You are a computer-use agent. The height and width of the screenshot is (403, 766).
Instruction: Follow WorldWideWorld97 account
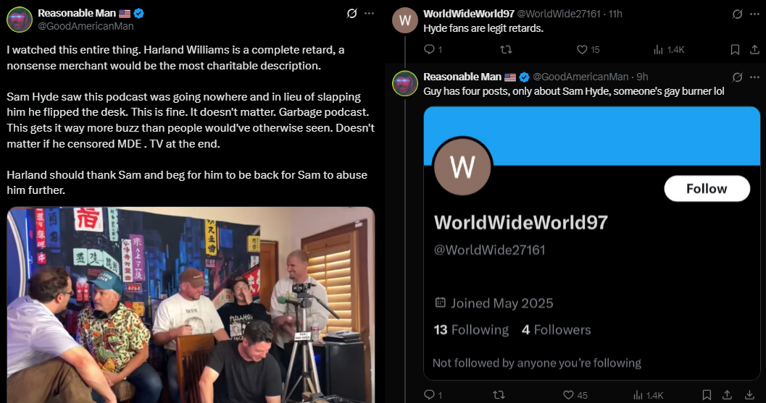707,188
